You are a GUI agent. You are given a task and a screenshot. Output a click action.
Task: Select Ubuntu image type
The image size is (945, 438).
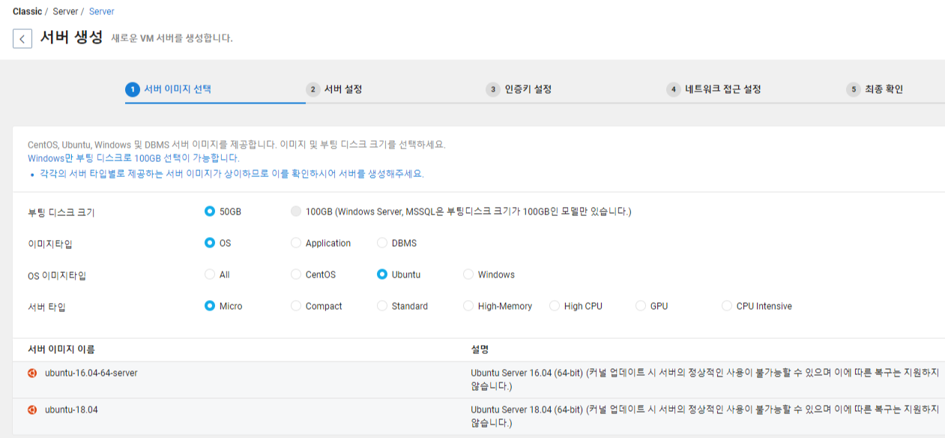[382, 274]
